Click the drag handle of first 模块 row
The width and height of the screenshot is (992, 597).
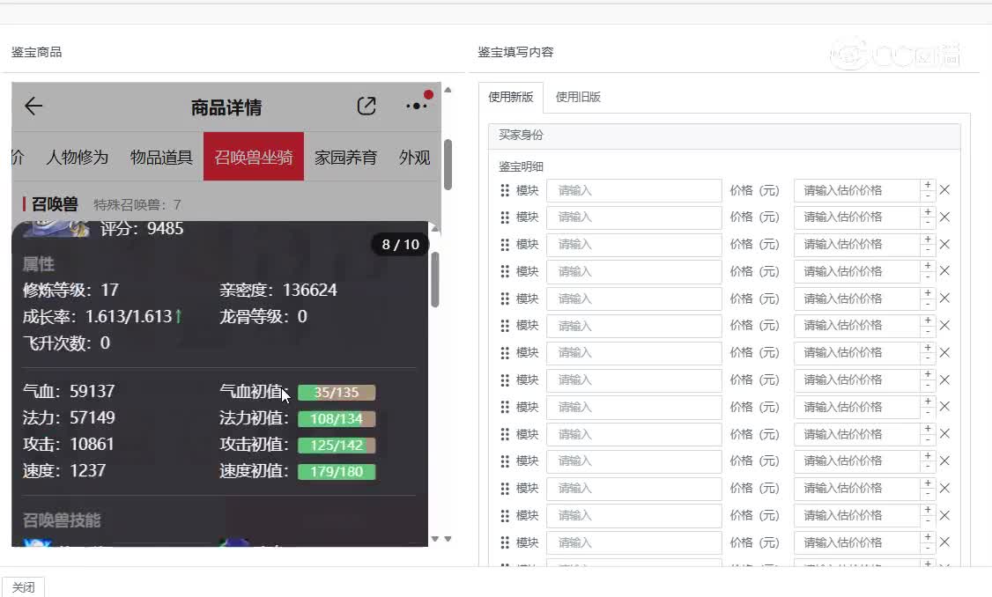click(x=505, y=190)
